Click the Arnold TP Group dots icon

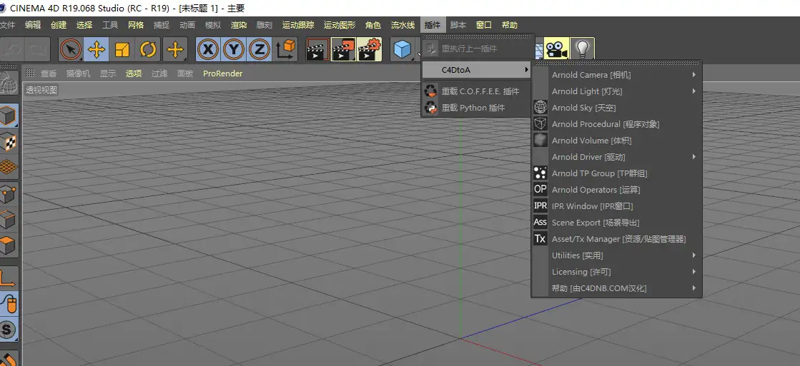(540, 173)
